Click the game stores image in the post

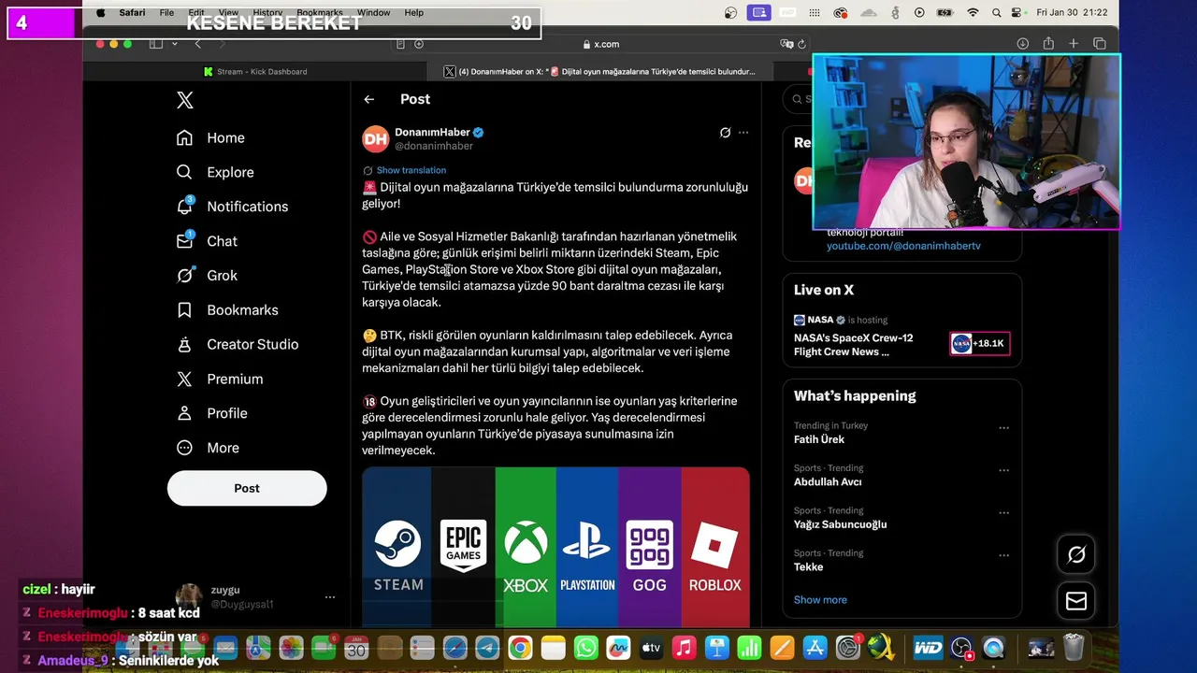[555, 547]
